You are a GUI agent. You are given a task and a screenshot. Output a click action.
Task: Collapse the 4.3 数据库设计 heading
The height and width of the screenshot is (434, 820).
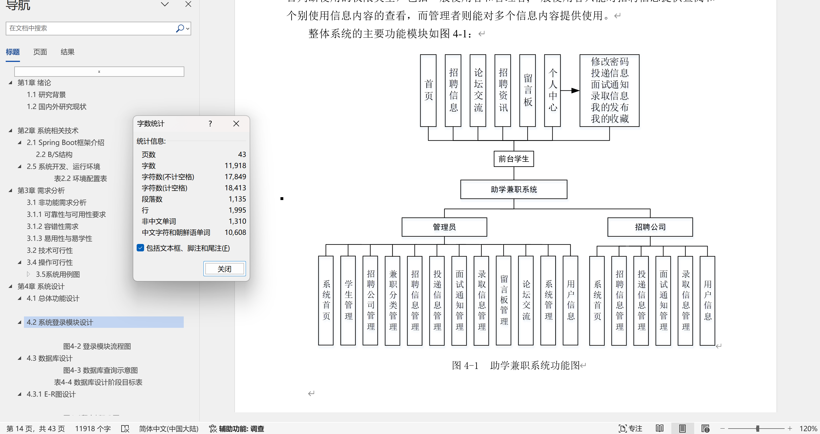tap(19, 358)
